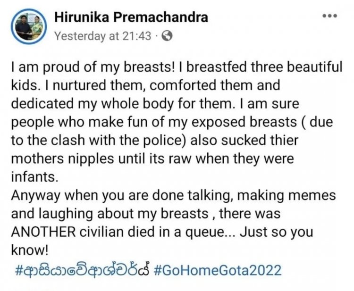Viewport: 354px width, 291px height.
Task: Click the word "ANOTHER" in the post
Action: (43, 232)
